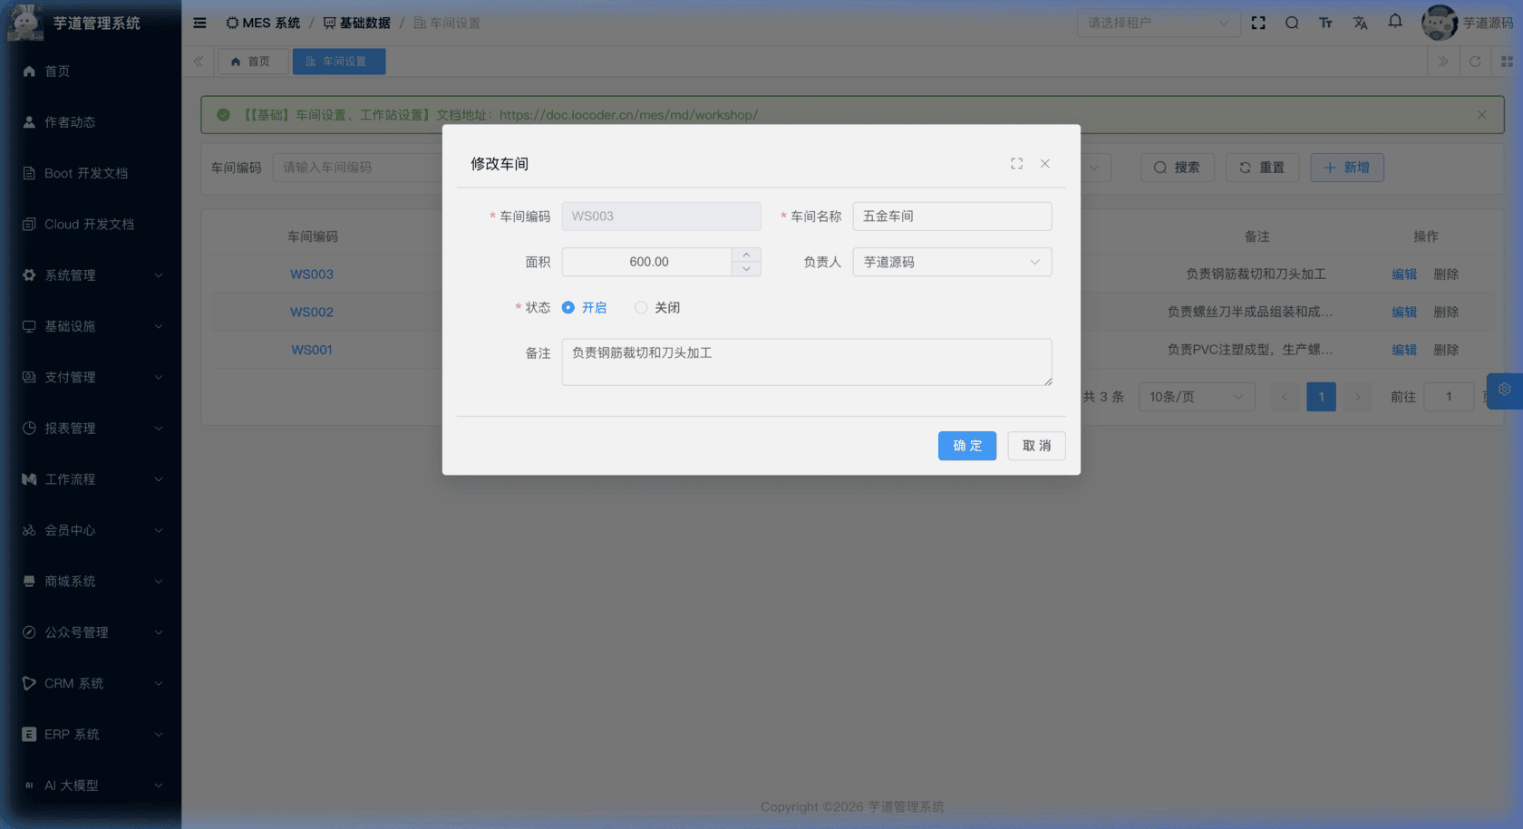Collapse the sidebar with the hamburger icon
The height and width of the screenshot is (829, 1523).
[x=199, y=23]
